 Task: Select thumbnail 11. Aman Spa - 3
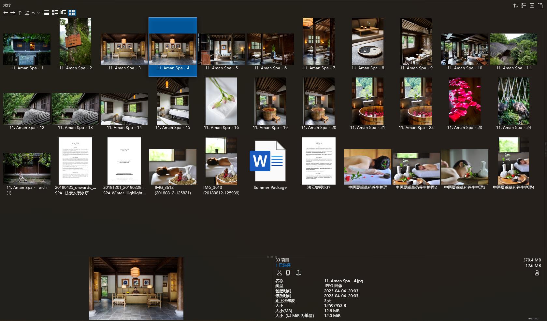[124, 49]
